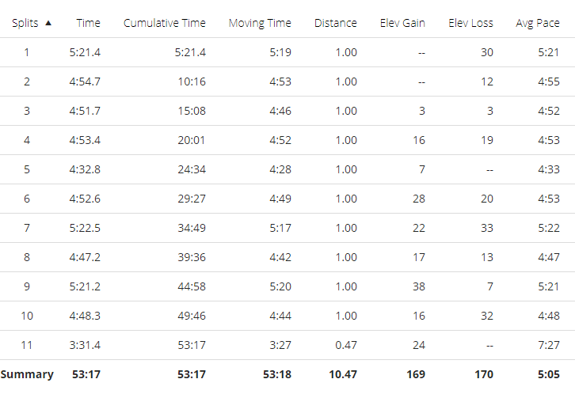This screenshot has height=398, width=575.
Task: Select cumulative time 29:27 in split 6
Action: click(192, 199)
